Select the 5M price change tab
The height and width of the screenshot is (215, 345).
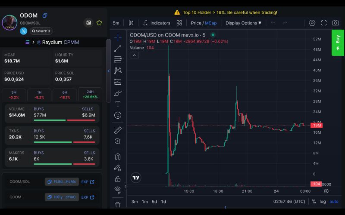coord(14,95)
